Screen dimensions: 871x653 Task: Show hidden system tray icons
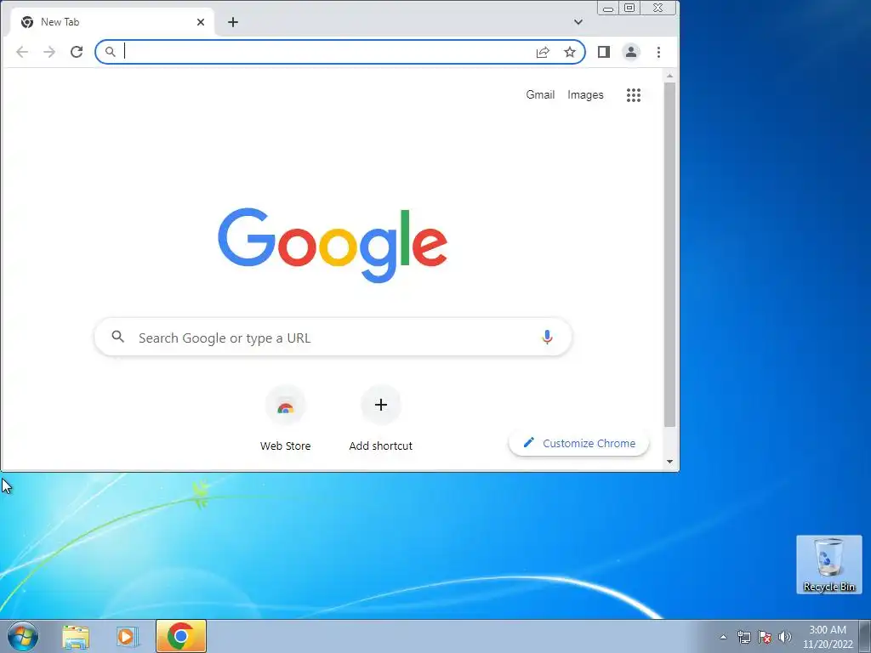pyautogui.click(x=723, y=637)
